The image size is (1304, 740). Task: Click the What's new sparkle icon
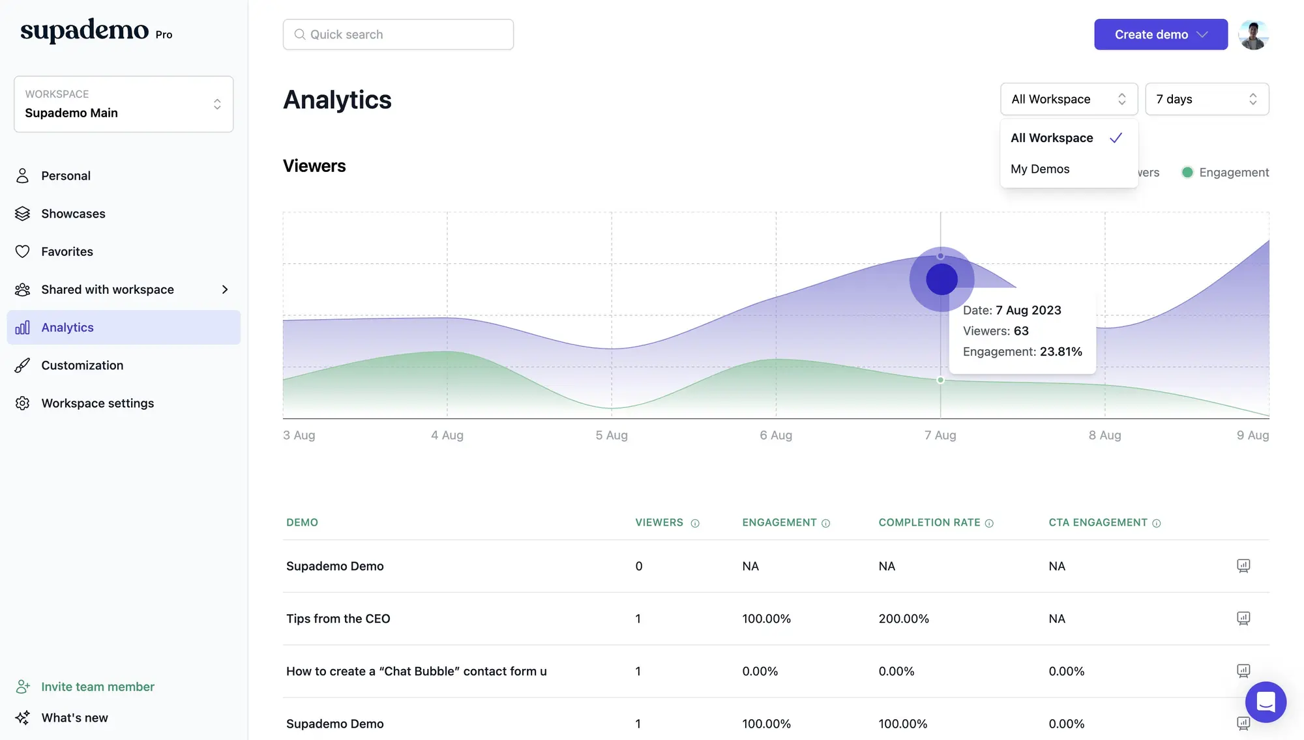point(22,718)
